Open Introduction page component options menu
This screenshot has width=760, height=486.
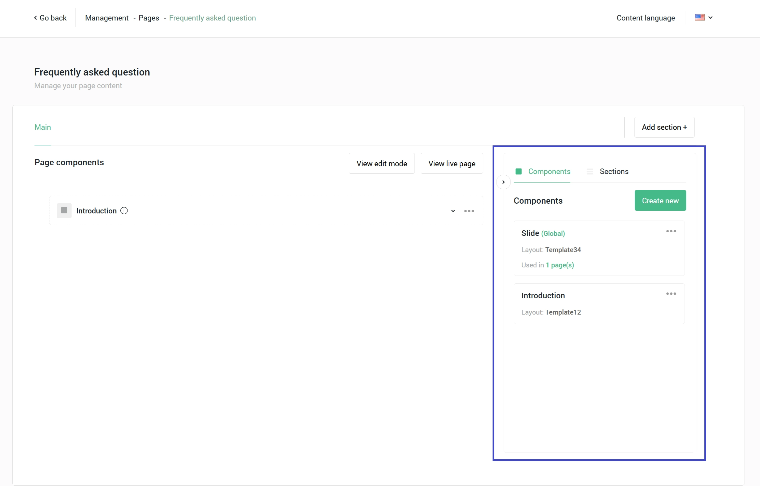pyautogui.click(x=469, y=211)
